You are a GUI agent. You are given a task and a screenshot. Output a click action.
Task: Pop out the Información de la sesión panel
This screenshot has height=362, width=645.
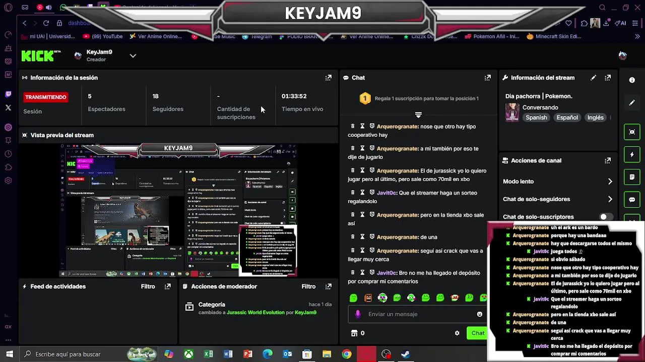tap(329, 77)
